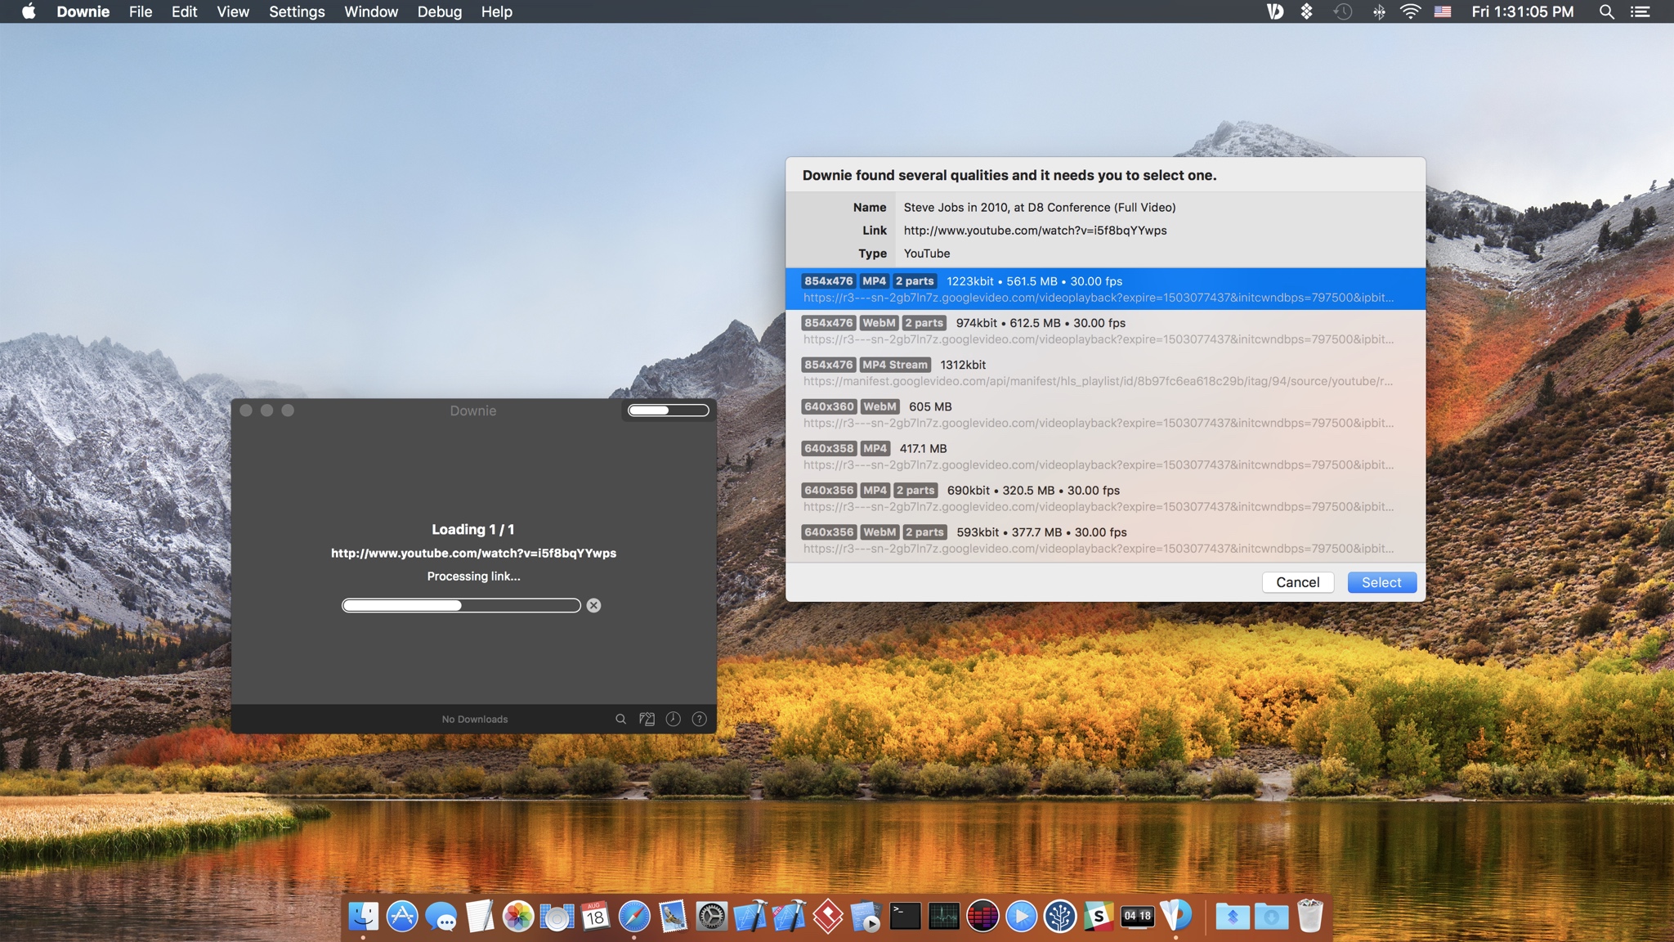Click the Processing link progress bar
The width and height of the screenshot is (1674, 942).
(461, 605)
